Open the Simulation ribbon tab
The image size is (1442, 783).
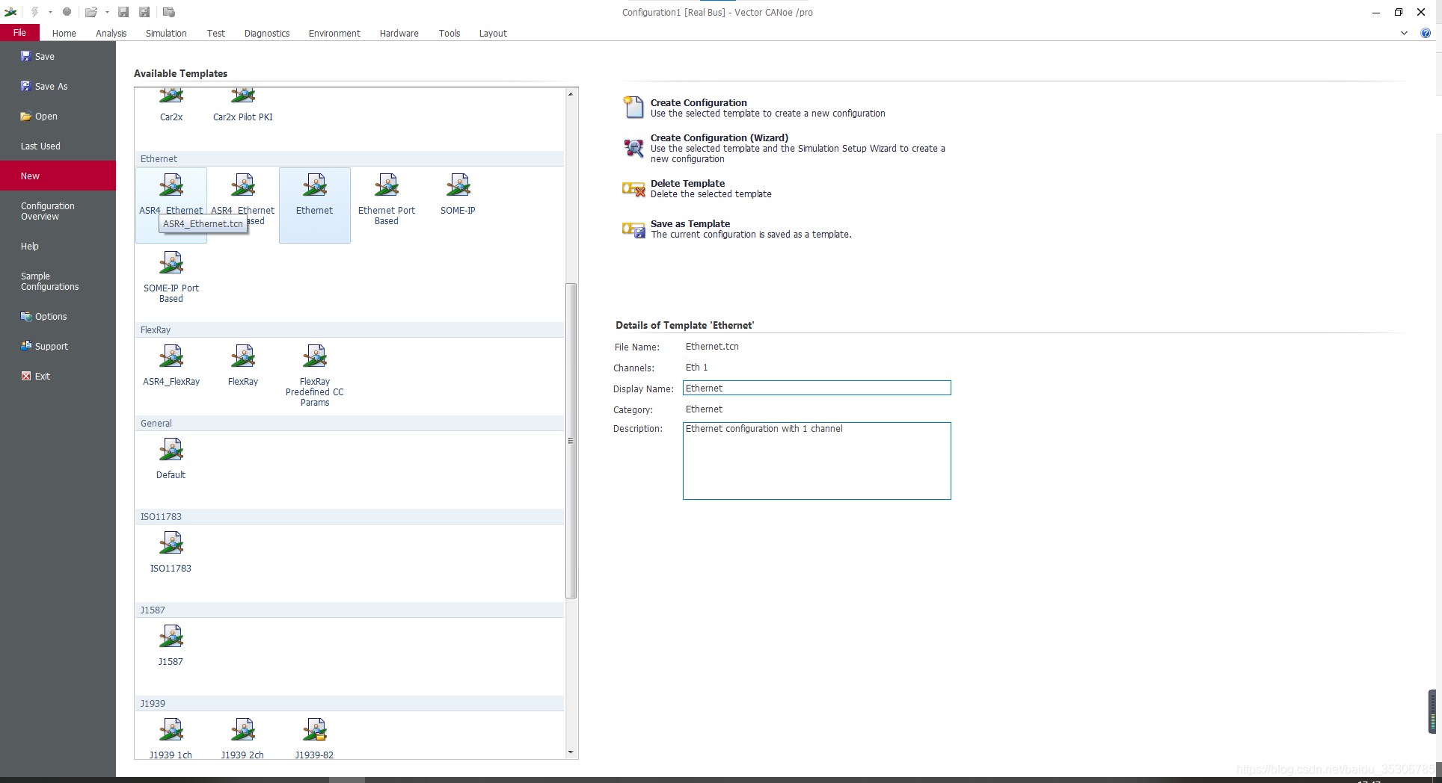click(x=166, y=33)
